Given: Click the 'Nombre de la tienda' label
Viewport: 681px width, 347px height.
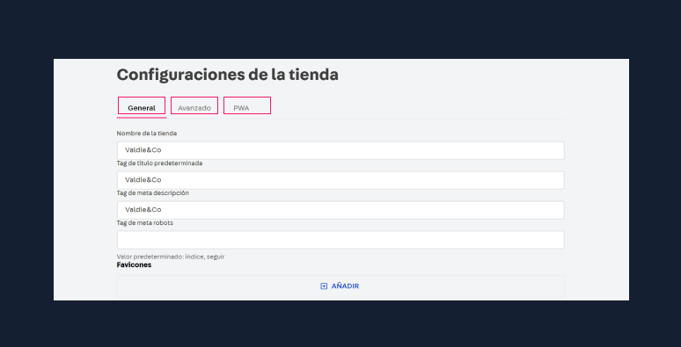Looking at the screenshot, I should [147, 134].
